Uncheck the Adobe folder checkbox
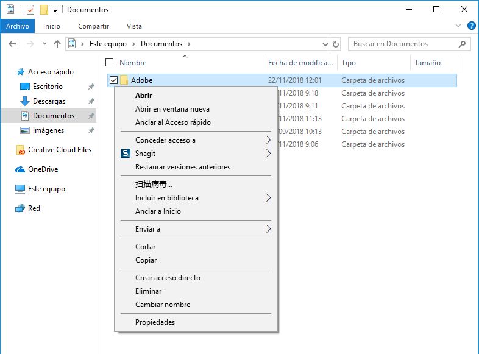The image size is (479, 354). click(113, 80)
